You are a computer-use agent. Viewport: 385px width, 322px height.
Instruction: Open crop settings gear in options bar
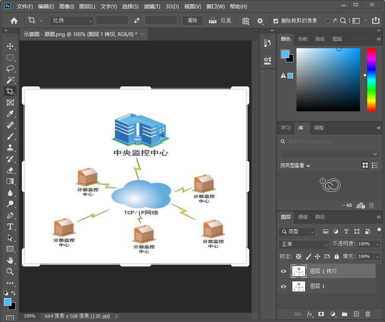[261, 21]
